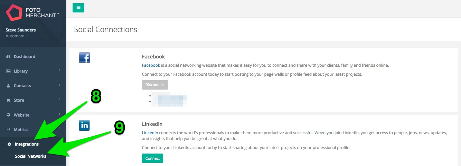Viewport: 461px width, 166px height.
Task: Click the Contacts person icon
Action: click(x=9, y=86)
